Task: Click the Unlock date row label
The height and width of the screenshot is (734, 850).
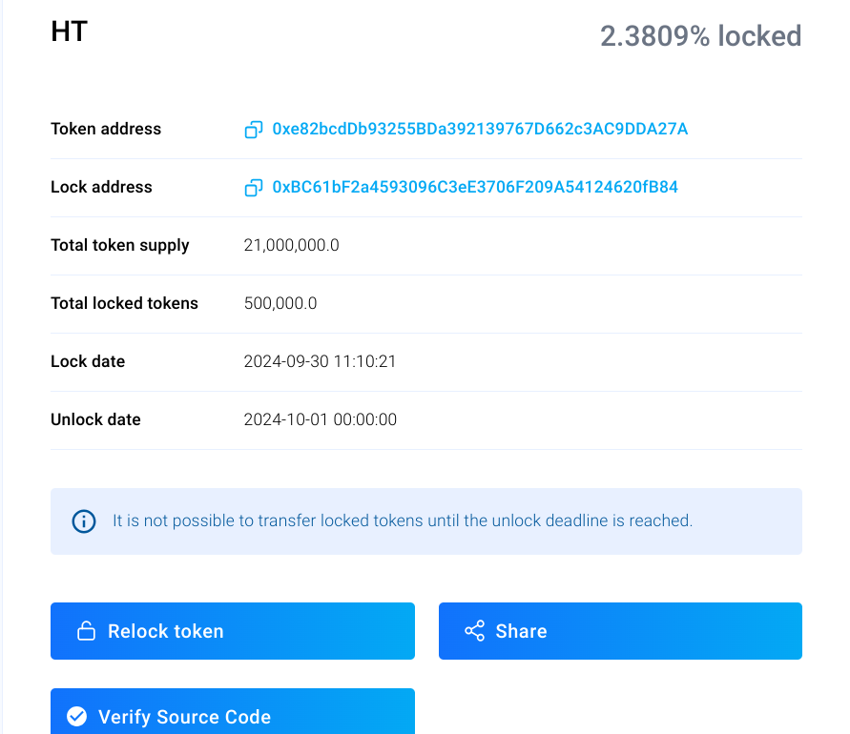Action: coord(95,419)
